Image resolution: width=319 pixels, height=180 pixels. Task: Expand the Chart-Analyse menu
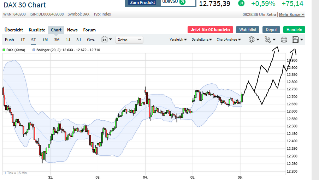229,40
